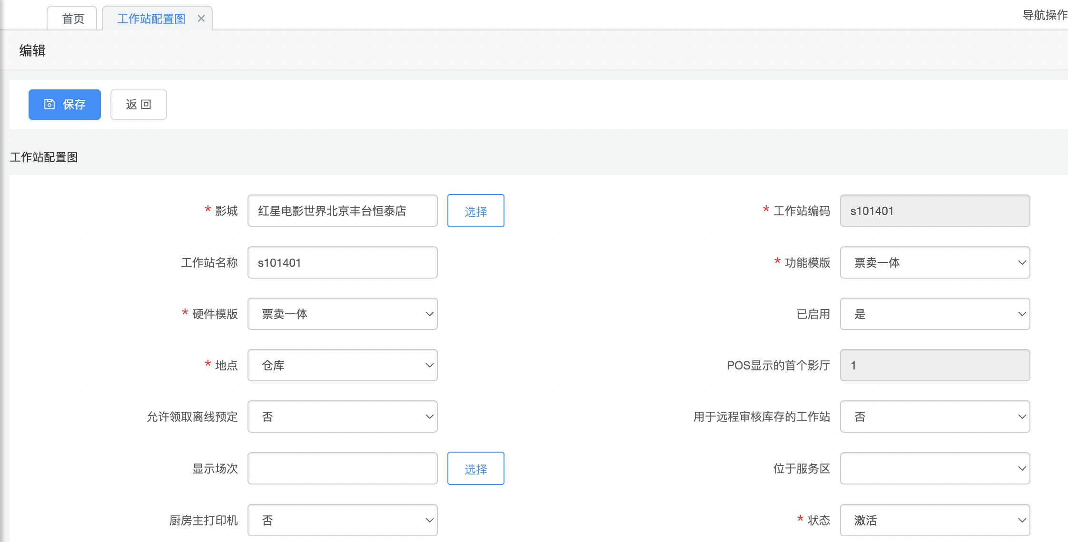Click the 地点 field label
The width and height of the screenshot is (1068, 542).
[x=226, y=365]
